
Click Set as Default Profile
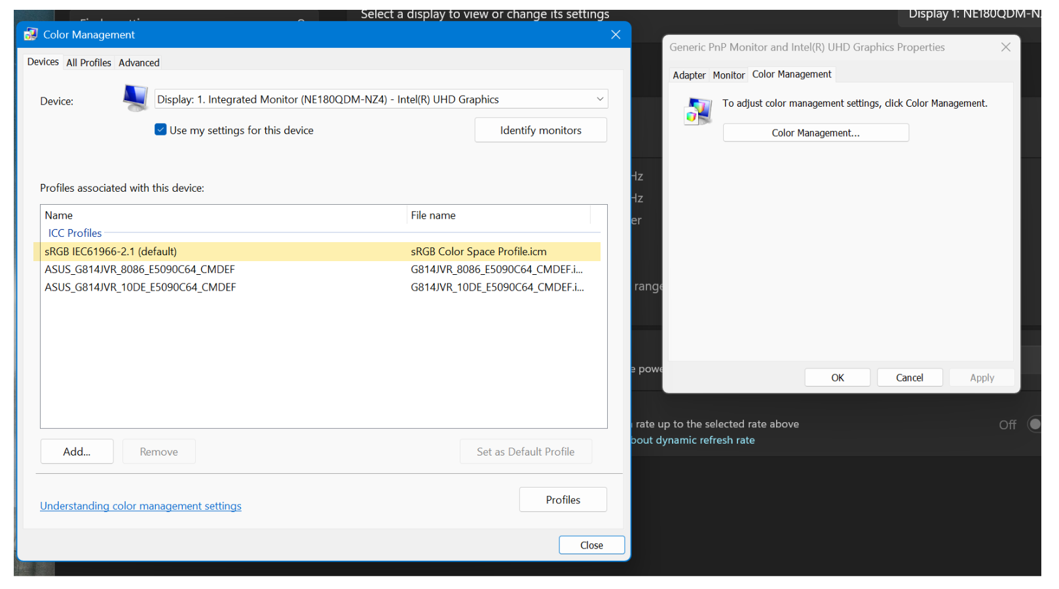(x=525, y=452)
